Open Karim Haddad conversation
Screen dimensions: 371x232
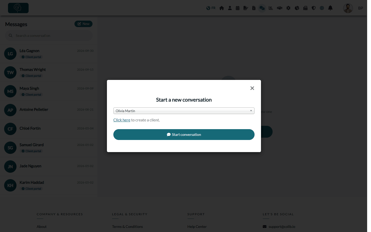coord(49,185)
